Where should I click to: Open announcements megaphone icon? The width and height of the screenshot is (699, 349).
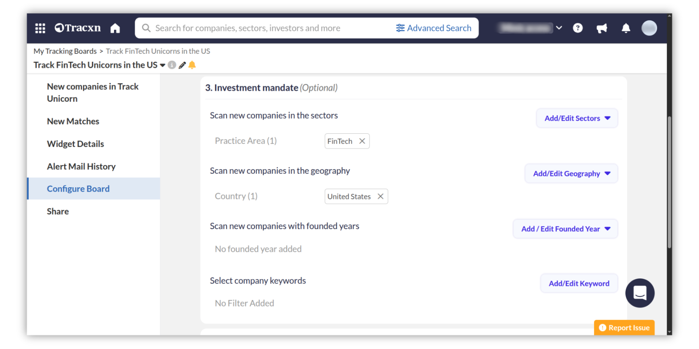[x=601, y=28]
